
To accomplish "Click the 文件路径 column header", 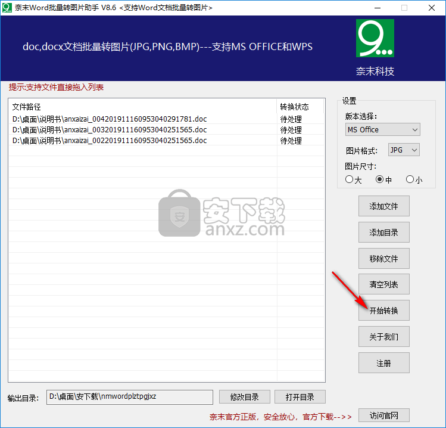I will pos(143,107).
